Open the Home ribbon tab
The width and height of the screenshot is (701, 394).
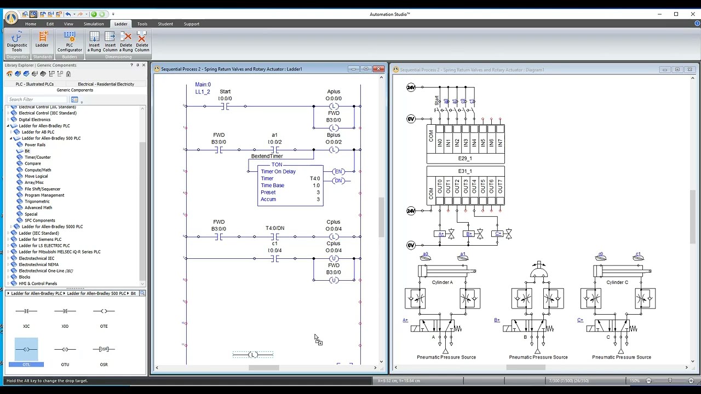tap(31, 24)
